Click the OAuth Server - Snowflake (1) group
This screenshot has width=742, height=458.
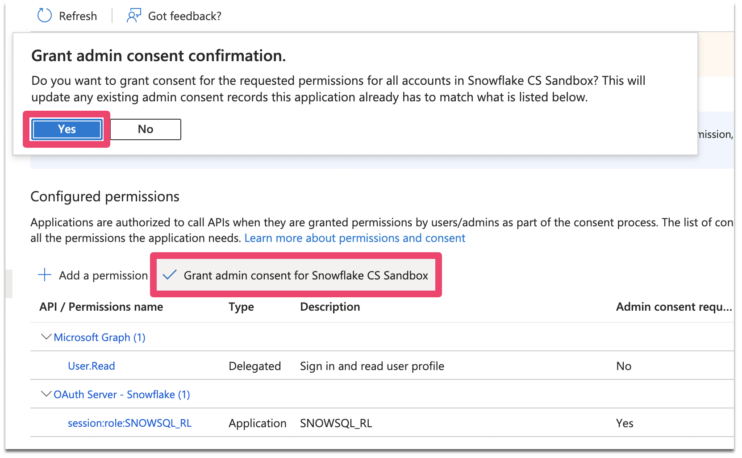point(122,395)
